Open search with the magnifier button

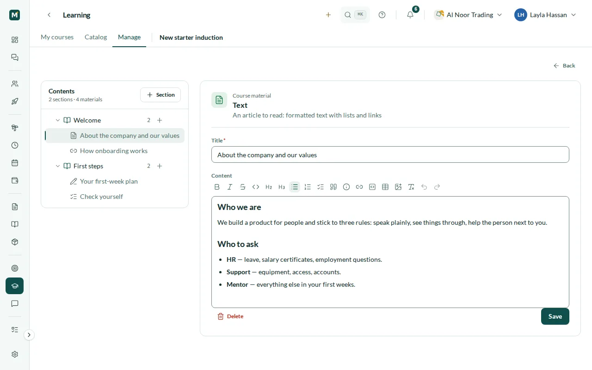pyautogui.click(x=355, y=15)
